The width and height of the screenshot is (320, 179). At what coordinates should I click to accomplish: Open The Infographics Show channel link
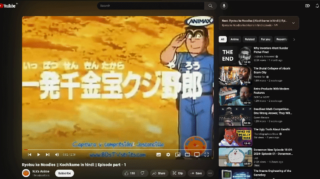tap(266, 134)
